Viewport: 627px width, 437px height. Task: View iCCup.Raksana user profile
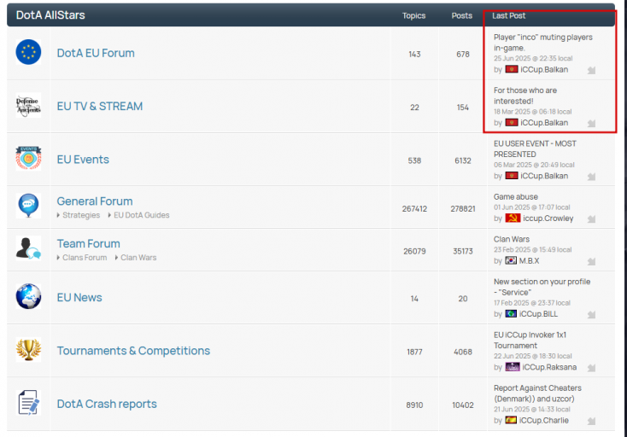[x=549, y=367]
